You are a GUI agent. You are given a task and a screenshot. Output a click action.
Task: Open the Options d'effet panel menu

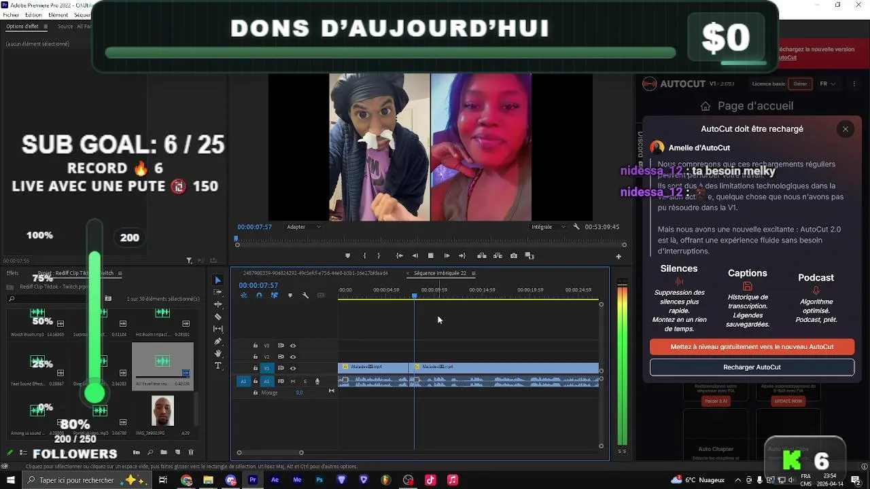pyautogui.click(x=46, y=26)
